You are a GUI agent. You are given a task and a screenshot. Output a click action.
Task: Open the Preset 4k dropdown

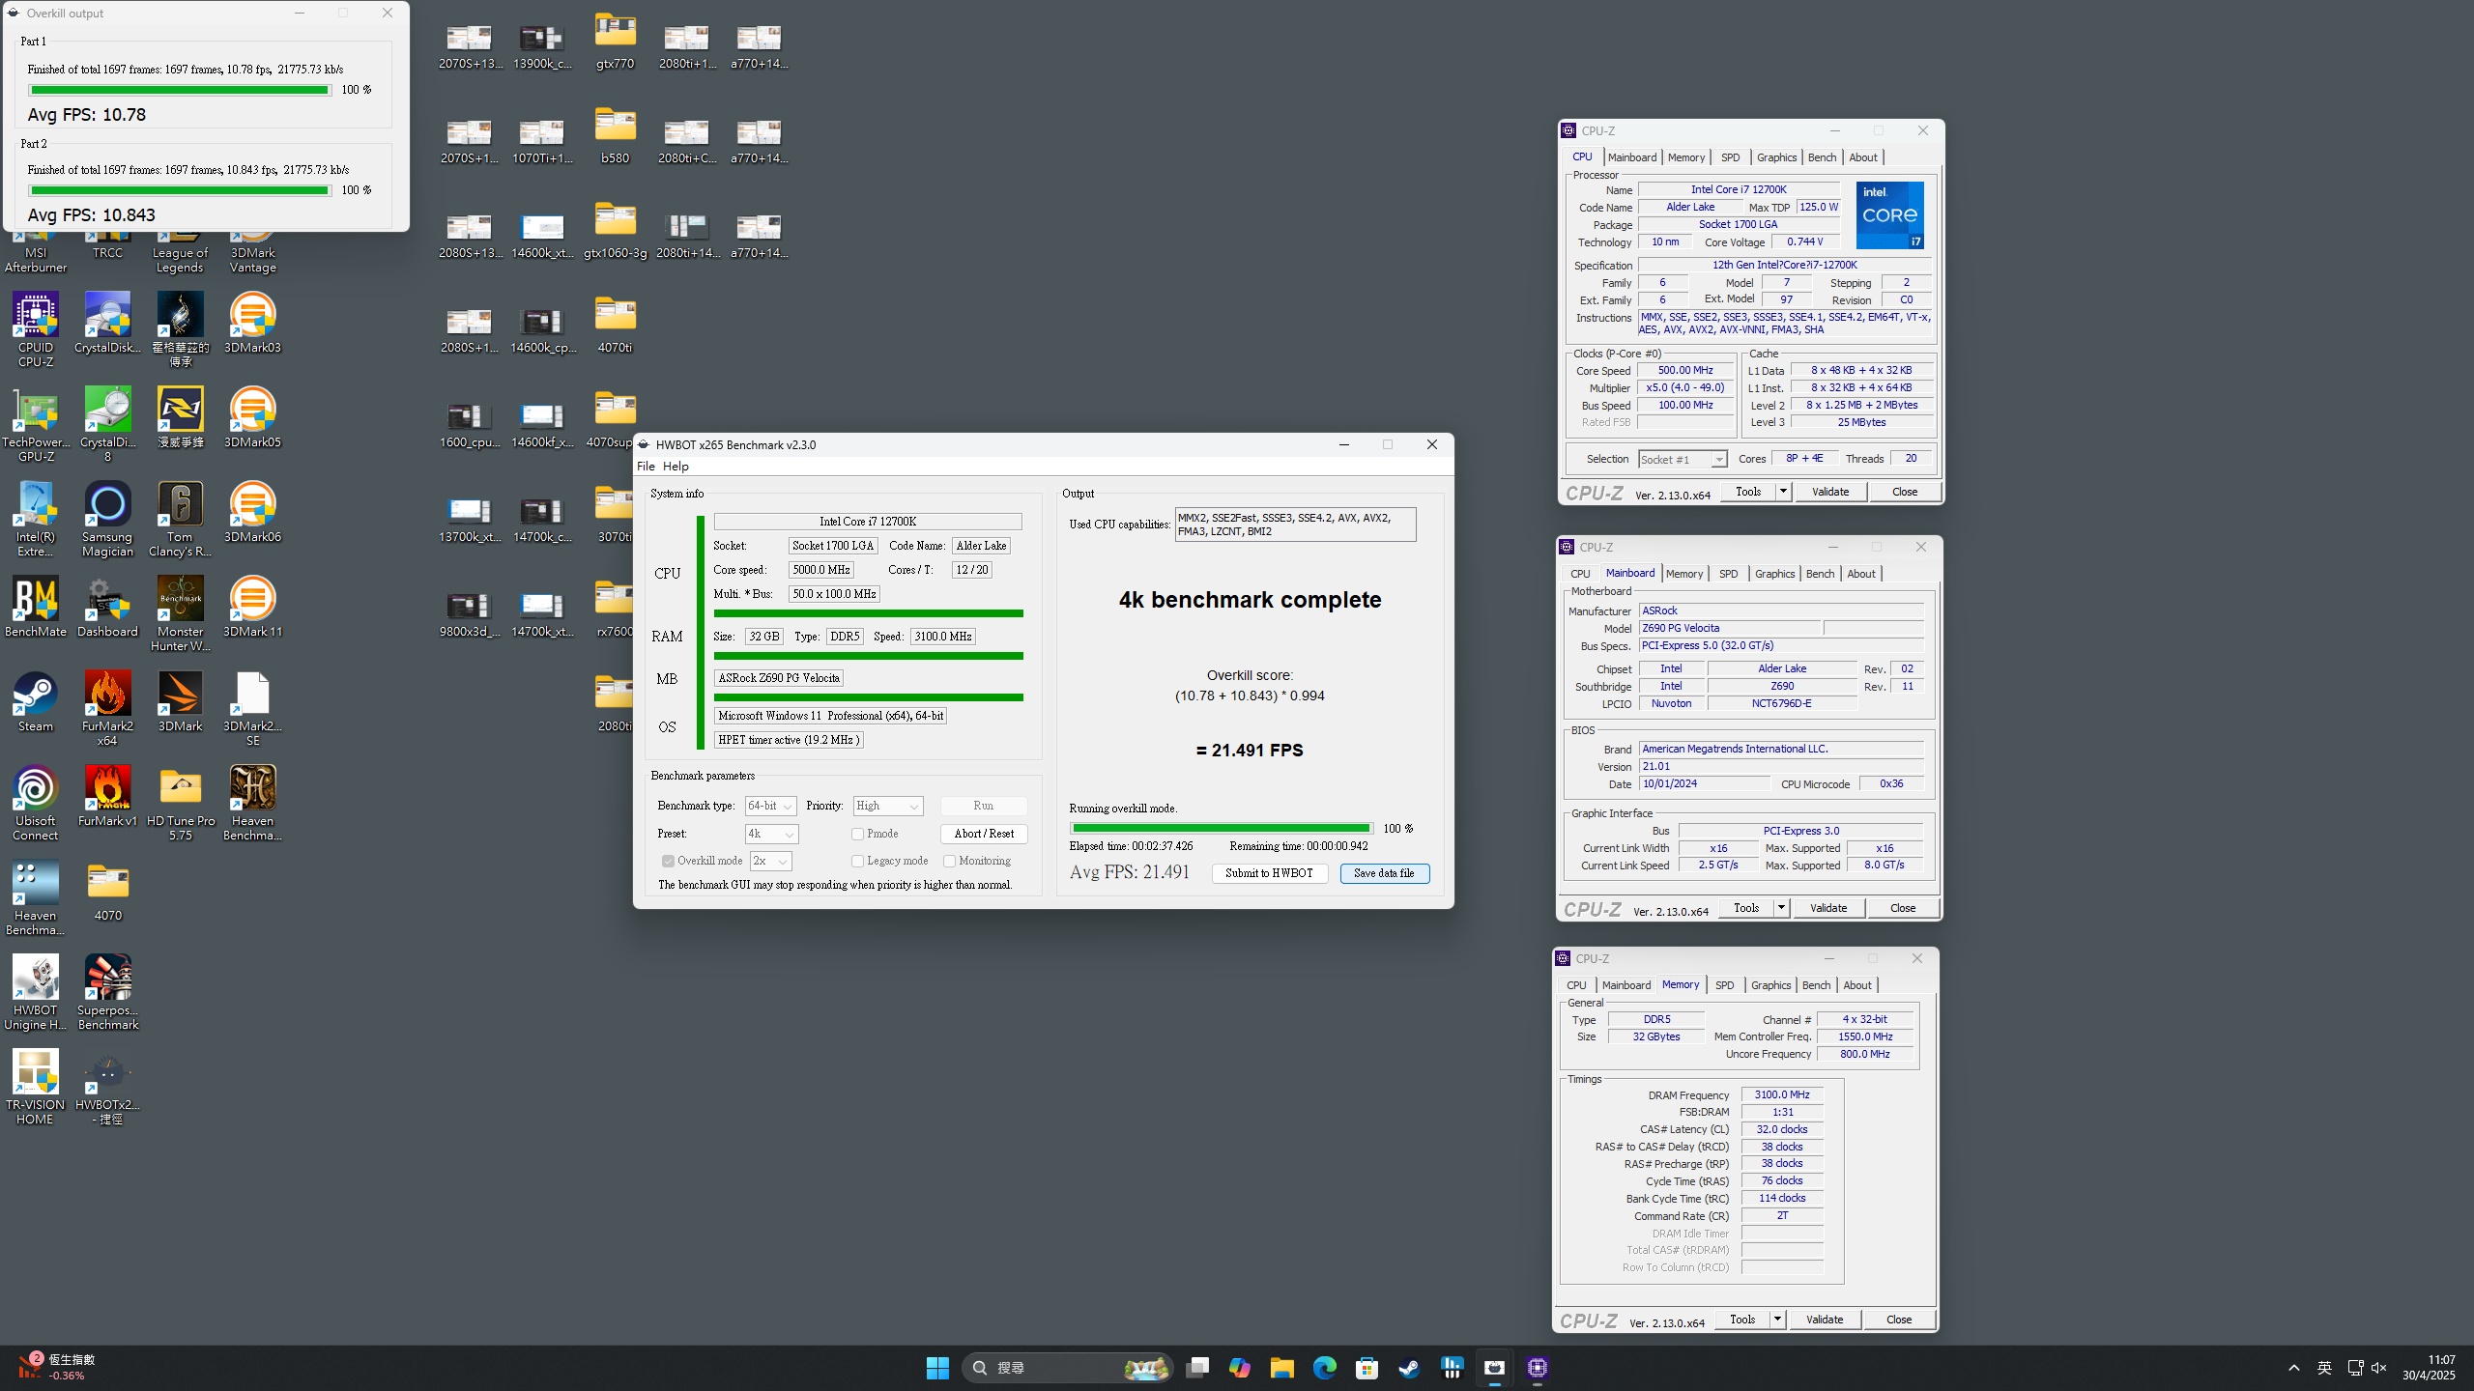[771, 834]
